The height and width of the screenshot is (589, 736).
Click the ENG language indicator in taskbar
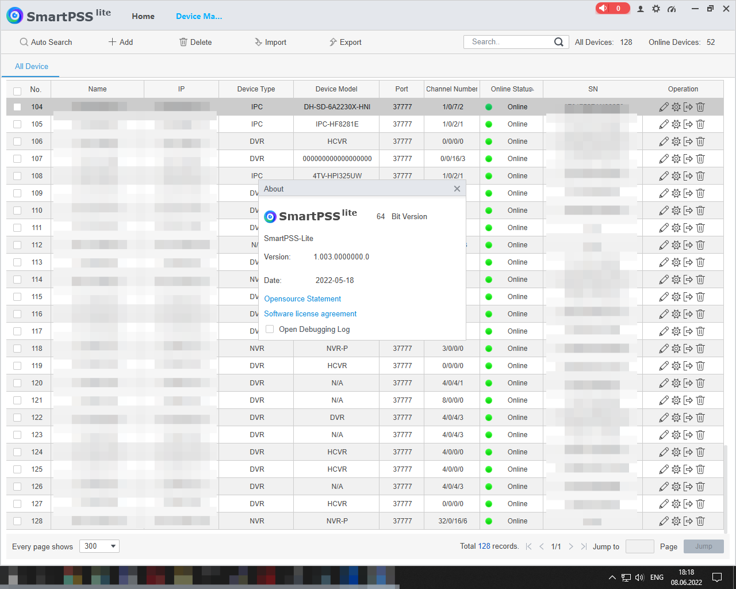[x=657, y=577]
